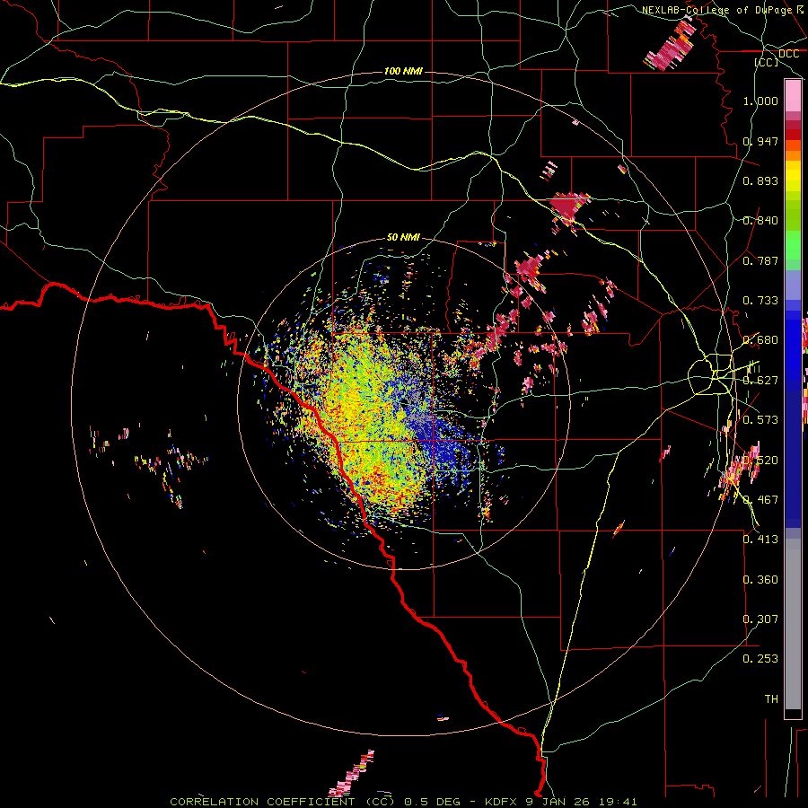Viewport: 808px width, 808px height.
Task: Click the "DCC" legend heading
Action: tap(788, 54)
